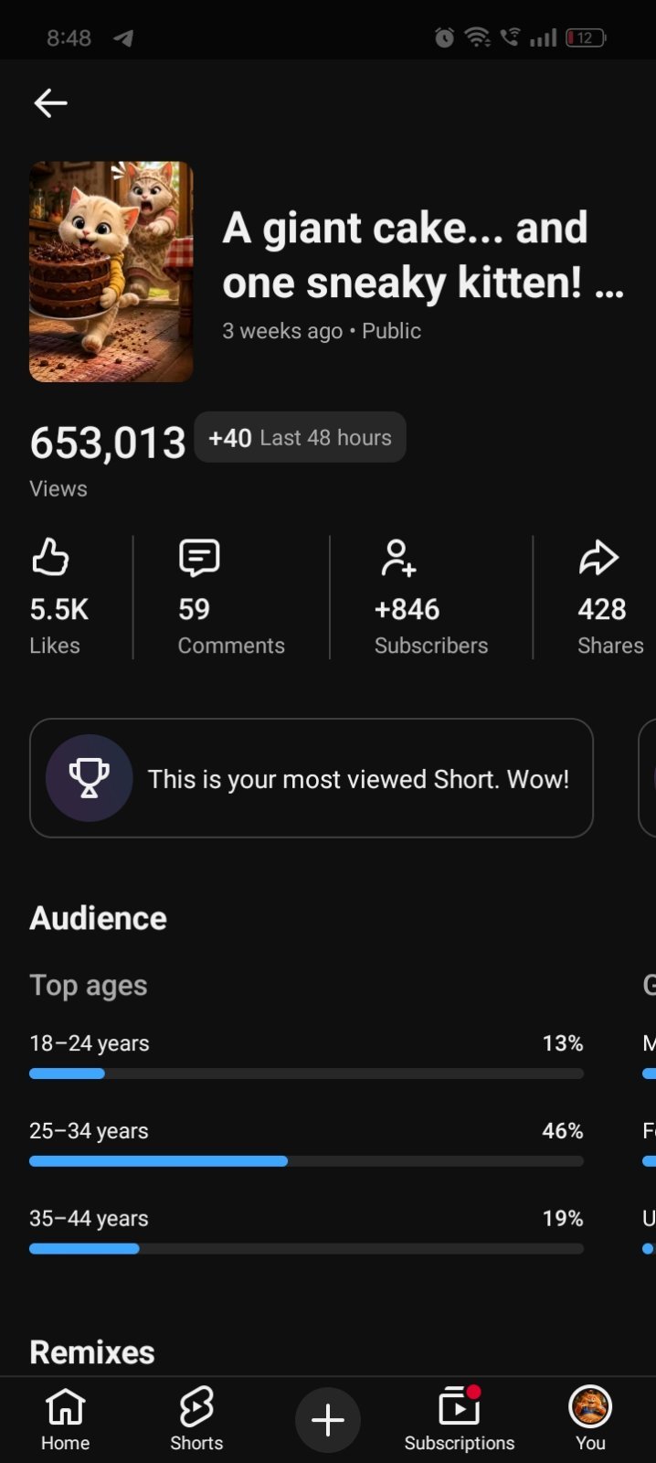
Task: Tap the 25–34 years progress bar
Action: [x=306, y=1161]
